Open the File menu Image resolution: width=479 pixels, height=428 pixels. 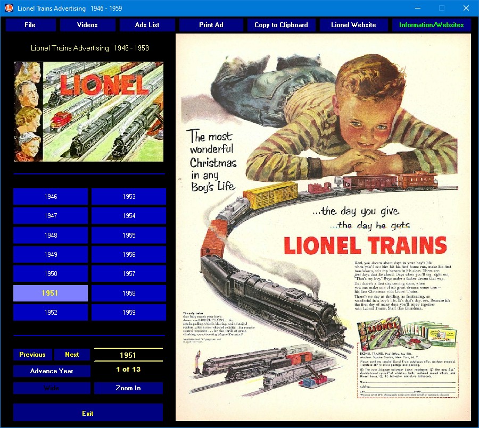click(30, 25)
